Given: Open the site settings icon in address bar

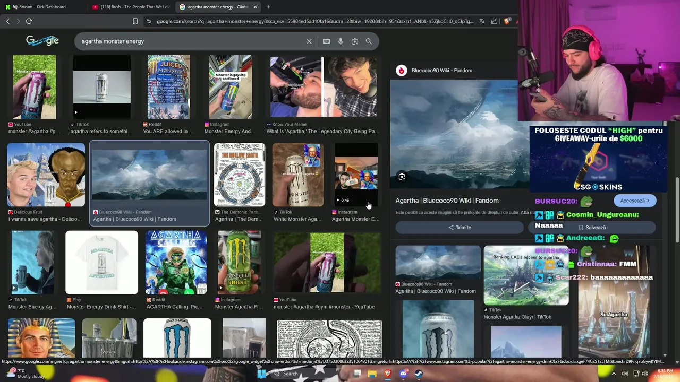Looking at the screenshot, I should [x=149, y=21].
